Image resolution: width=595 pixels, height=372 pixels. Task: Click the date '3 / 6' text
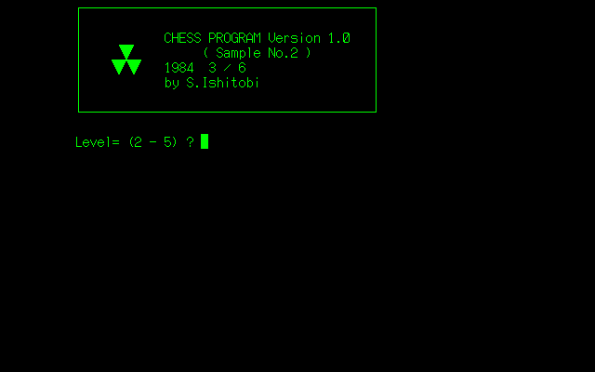(227, 68)
